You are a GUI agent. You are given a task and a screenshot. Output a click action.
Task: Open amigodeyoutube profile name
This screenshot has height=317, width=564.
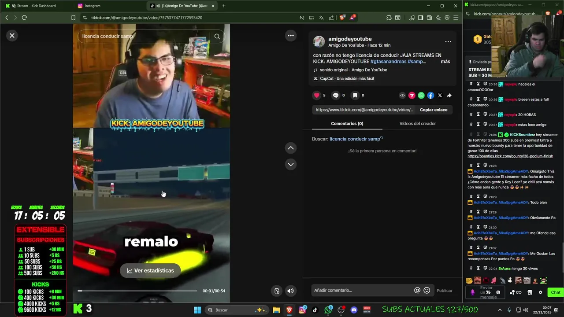tap(350, 39)
